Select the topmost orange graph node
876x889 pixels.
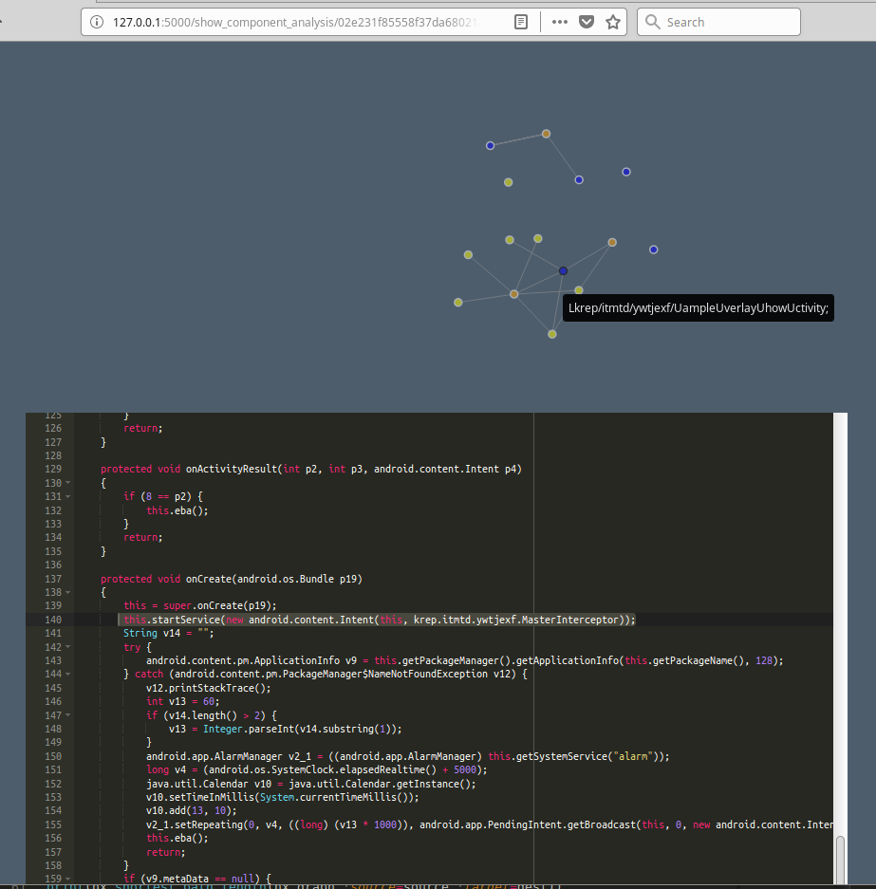pyautogui.click(x=546, y=134)
